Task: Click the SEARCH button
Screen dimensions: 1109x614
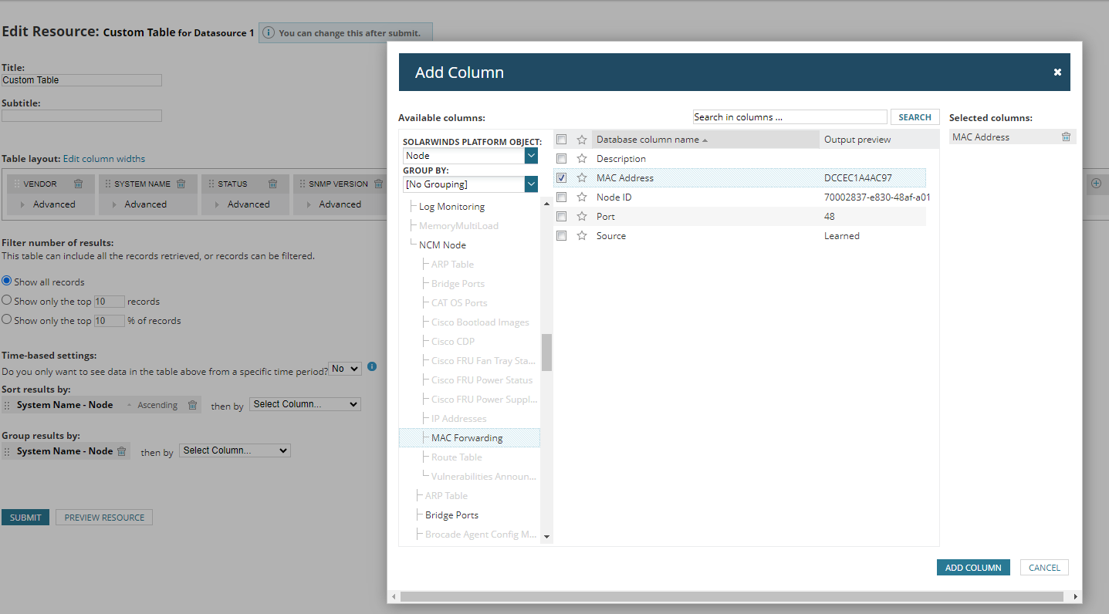Action: (915, 117)
